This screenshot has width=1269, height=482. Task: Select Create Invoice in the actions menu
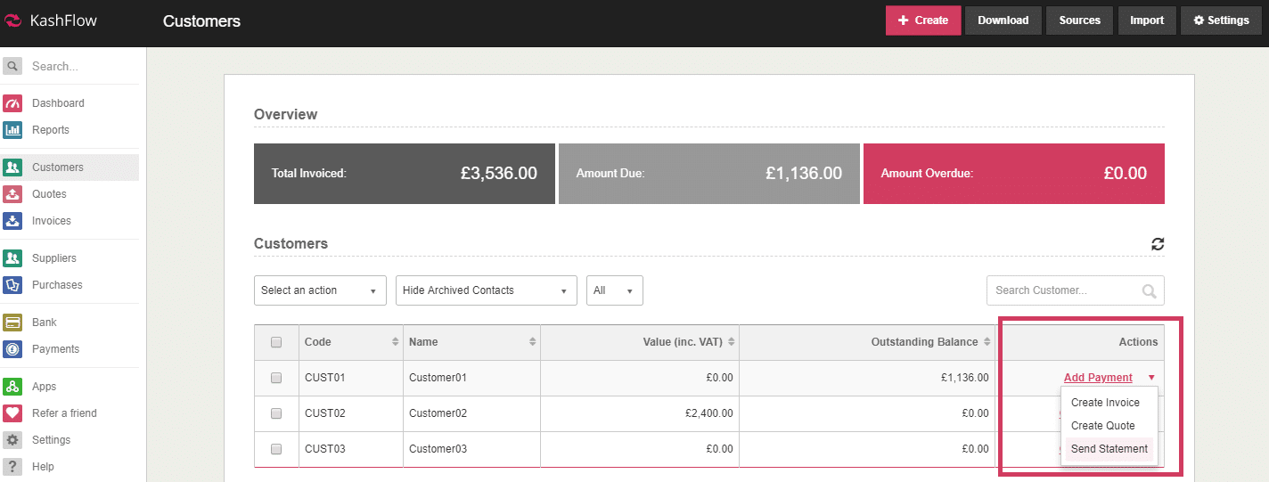coord(1105,403)
